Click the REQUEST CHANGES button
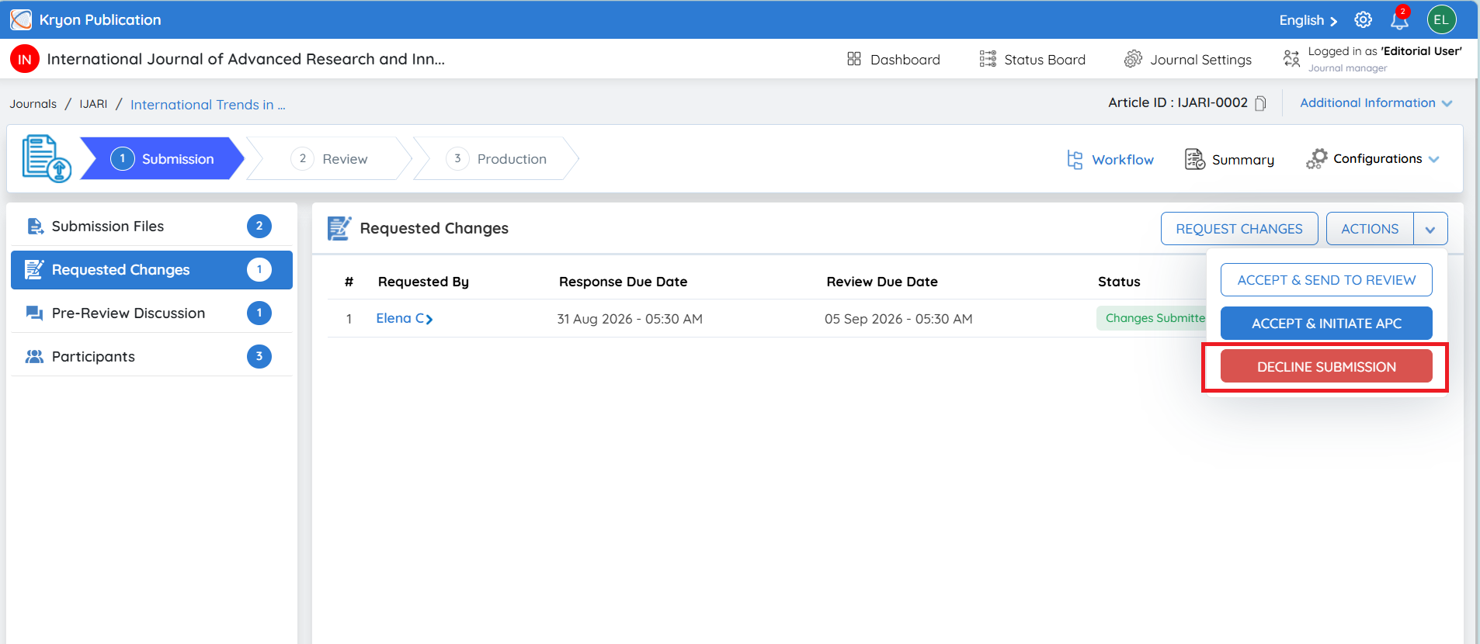This screenshot has height=644, width=1480. tap(1239, 229)
